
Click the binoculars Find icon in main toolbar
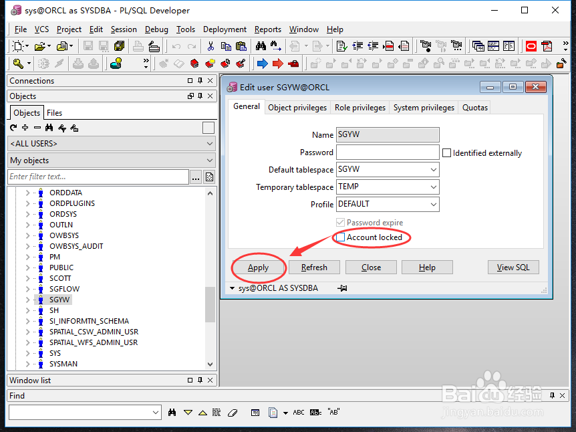tap(261, 46)
